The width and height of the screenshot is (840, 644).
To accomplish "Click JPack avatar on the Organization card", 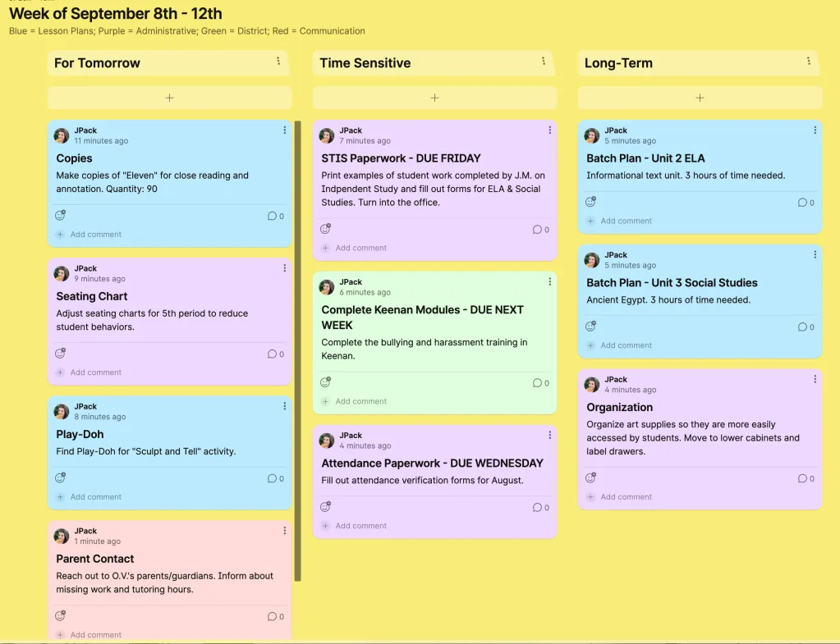I will coord(592,385).
